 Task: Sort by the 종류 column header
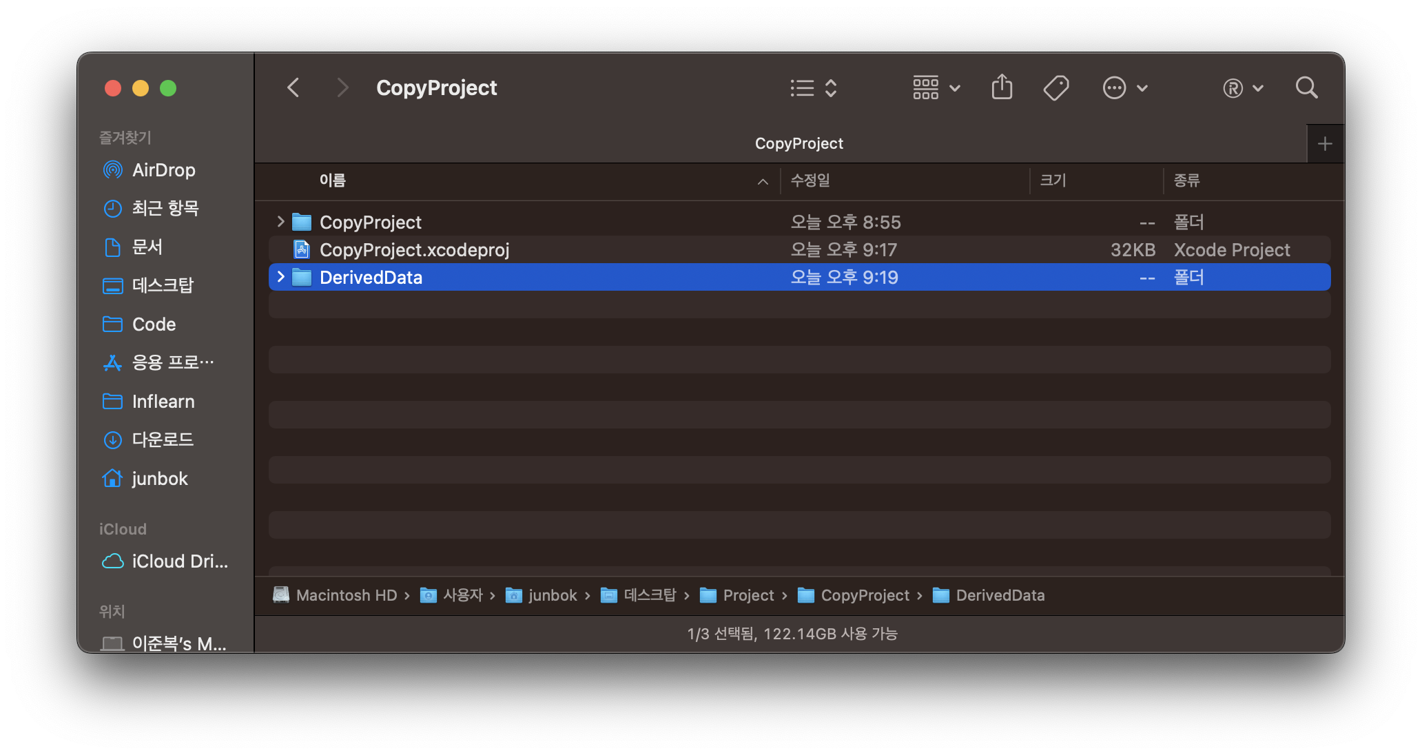[x=1186, y=180]
